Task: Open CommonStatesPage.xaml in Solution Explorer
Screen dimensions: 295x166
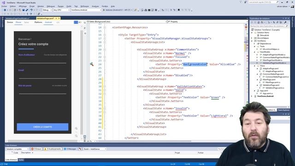Action: tap(273, 74)
